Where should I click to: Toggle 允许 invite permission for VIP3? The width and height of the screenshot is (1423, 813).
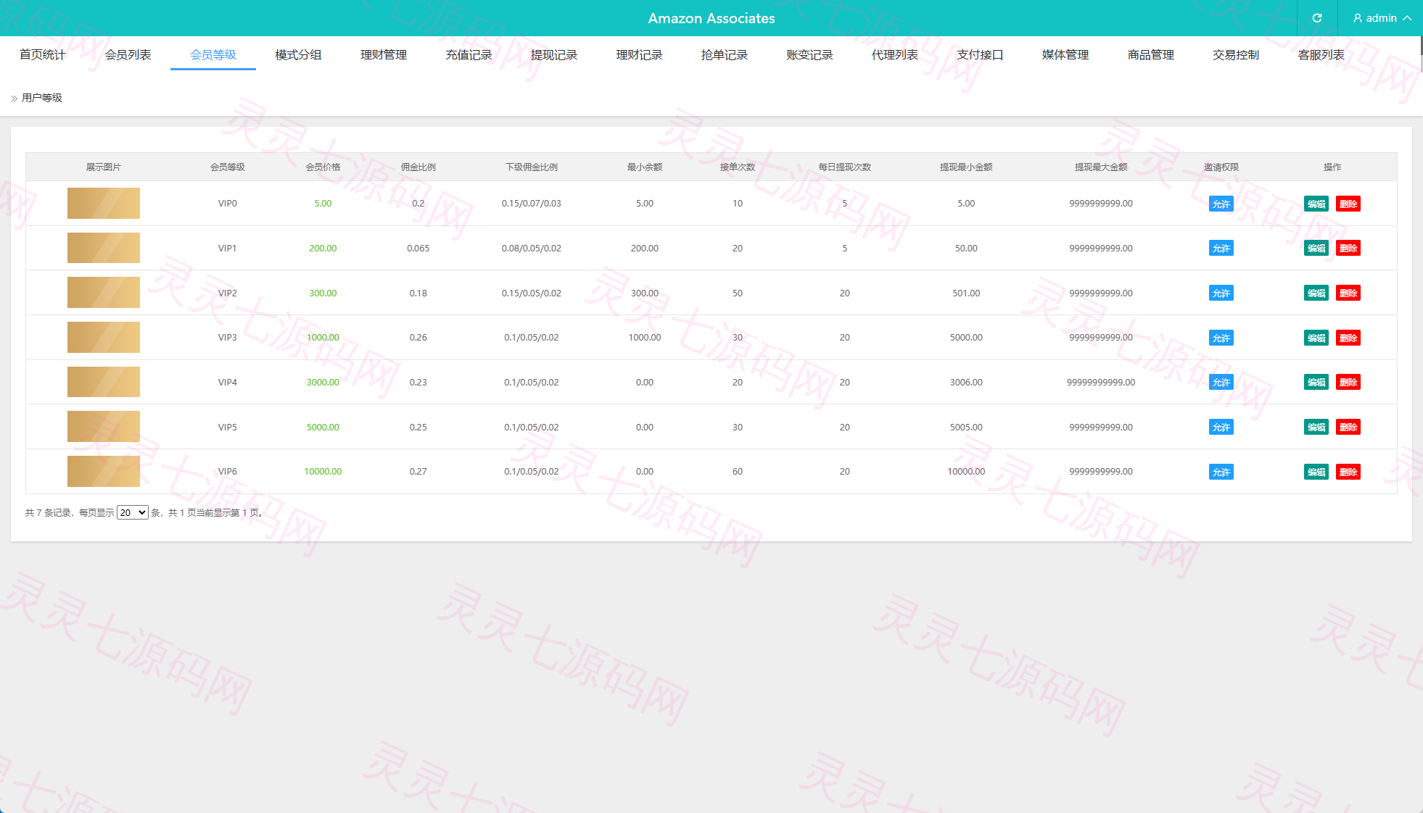click(1221, 338)
